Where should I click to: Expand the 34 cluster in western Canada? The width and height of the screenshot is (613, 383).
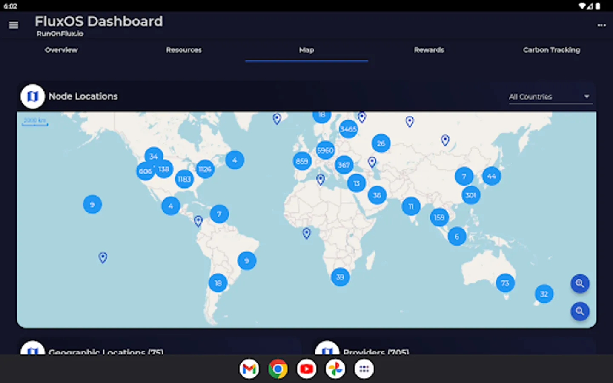(154, 156)
